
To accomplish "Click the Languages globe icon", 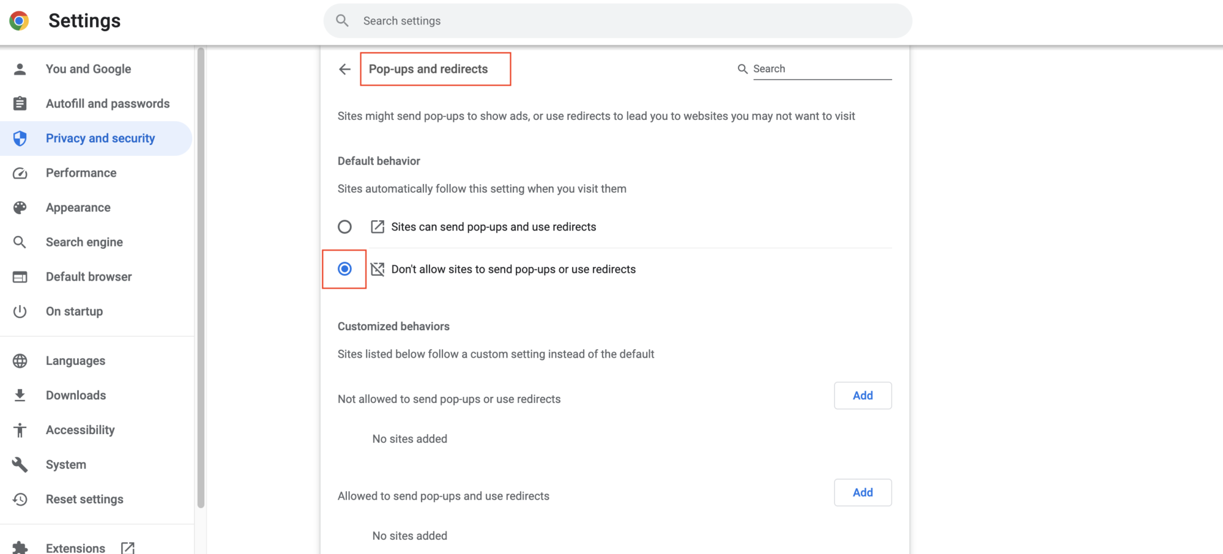I will pos(20,361).
